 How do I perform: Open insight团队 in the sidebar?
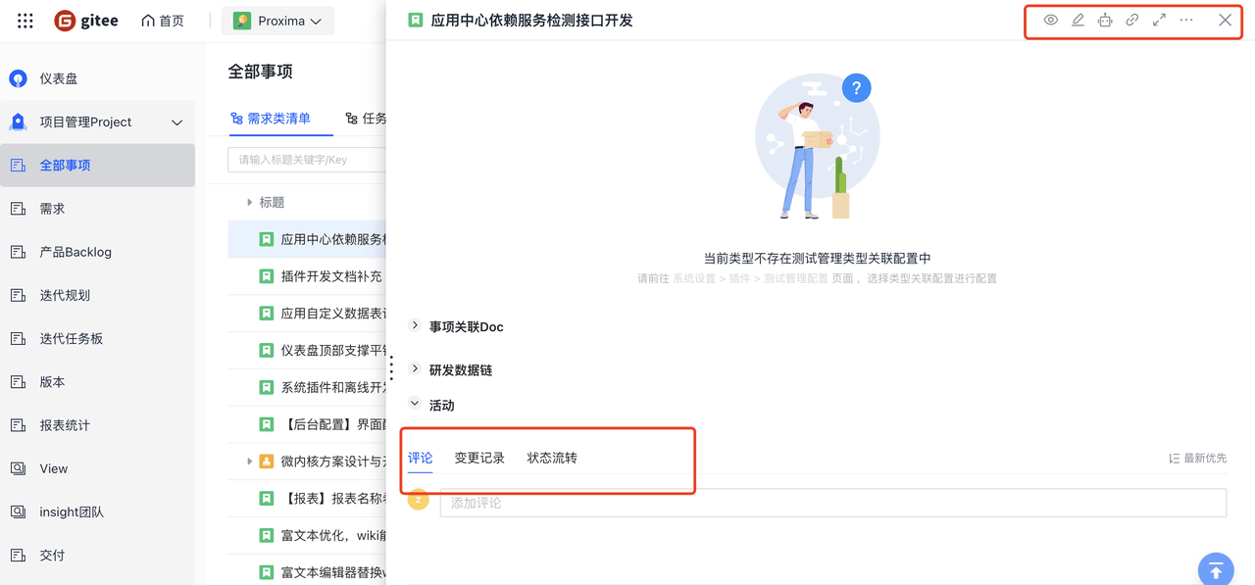click(97, 512)
